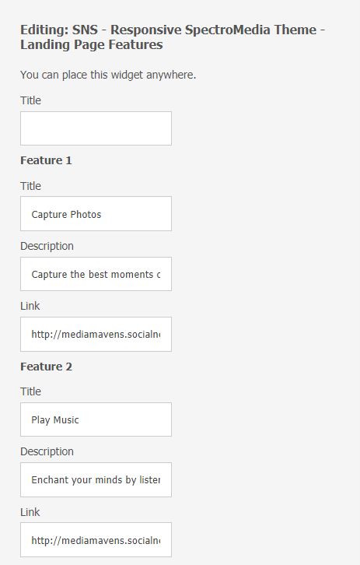
Task: Click the 'Link' label under Feature 2
Action: (30, 512)
